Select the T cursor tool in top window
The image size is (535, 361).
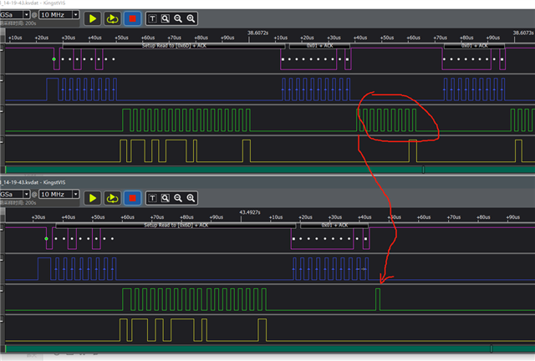[x=152, y=18]
